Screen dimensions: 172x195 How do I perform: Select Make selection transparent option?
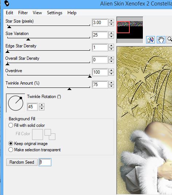tap(11, 149)
